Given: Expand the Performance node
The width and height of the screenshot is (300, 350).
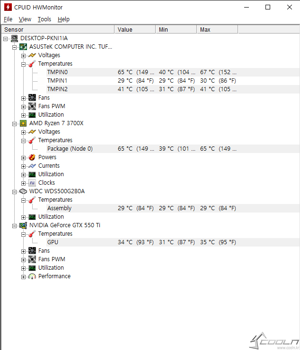Looking at the screenshot, I should 23,277.
